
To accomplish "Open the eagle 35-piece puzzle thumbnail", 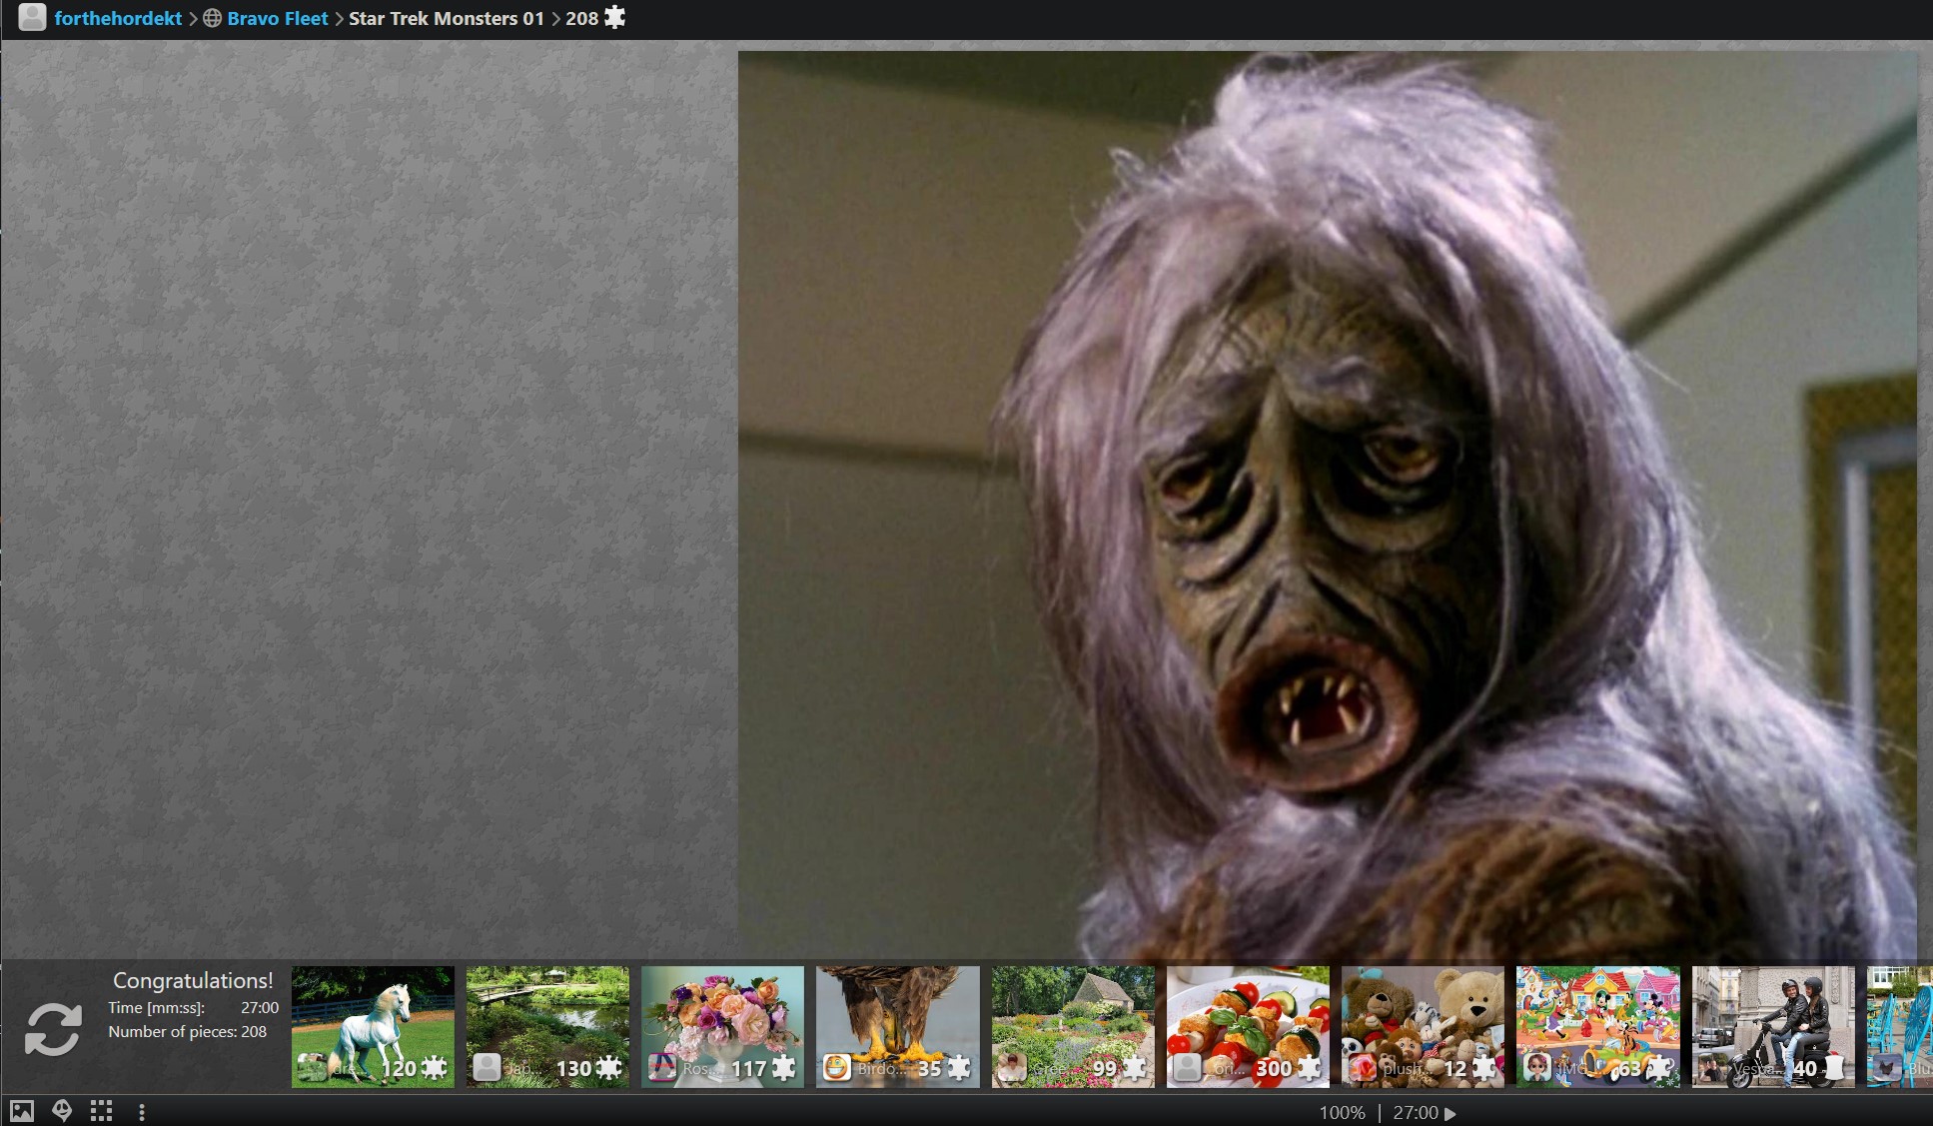I will pos(897,1026).
